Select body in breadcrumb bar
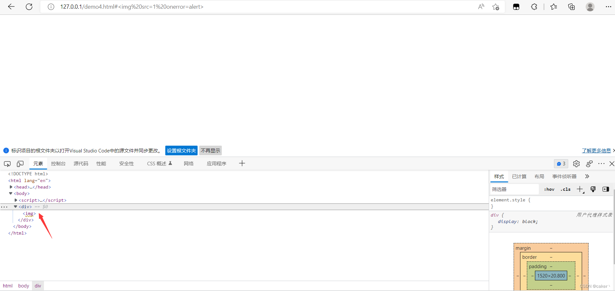Viewport: 615px width, 291px height. tap(24, 286)
